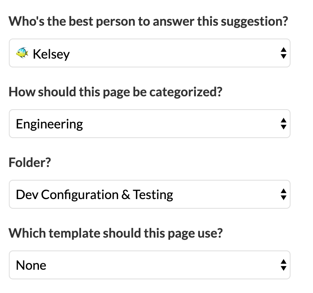Click the down arrow on the Engineering selector

pyautogui.click(x=283, y=127)
